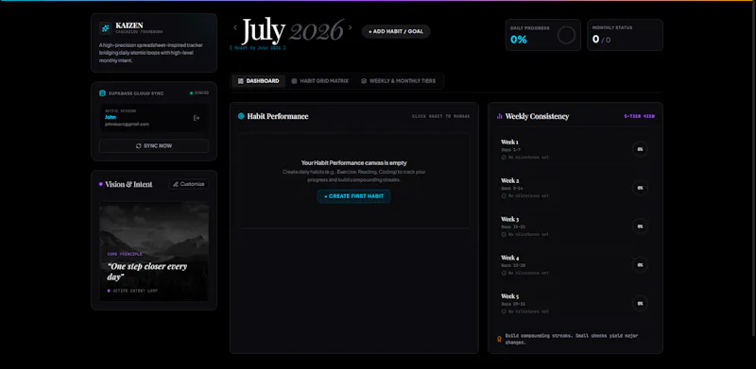Click the Week 4 milestone clock icon
Image resolution: width=756 pixels, height=369 pixels.
point(504,273)
